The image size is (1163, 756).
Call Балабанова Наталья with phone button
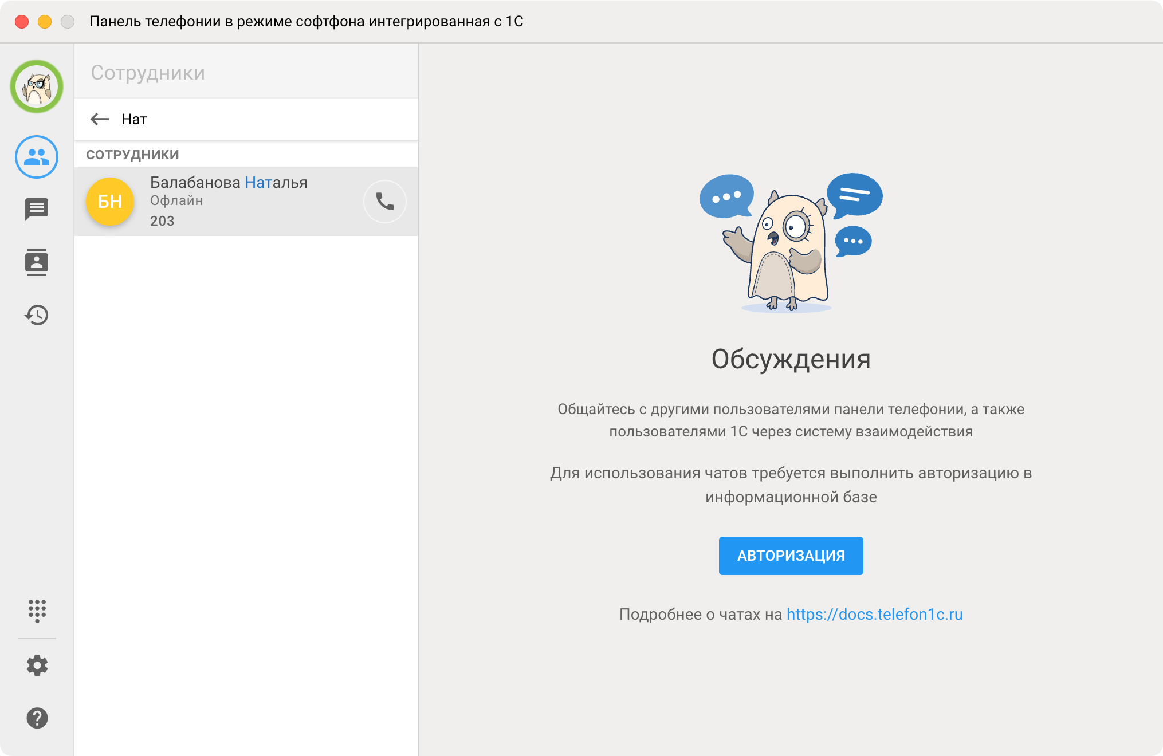[385, 202]
